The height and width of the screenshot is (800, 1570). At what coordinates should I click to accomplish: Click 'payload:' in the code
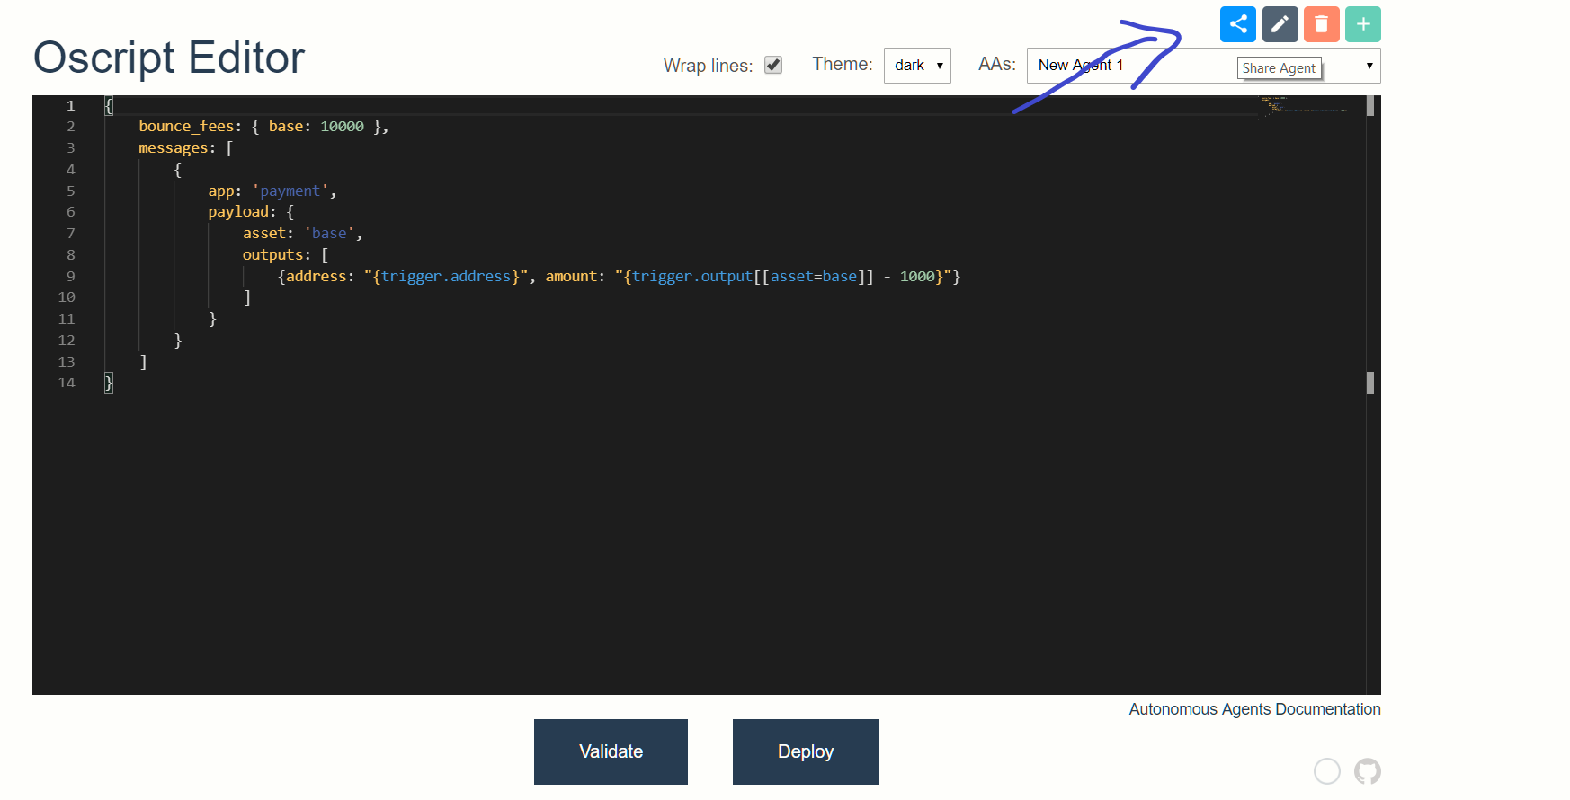pyautogui.click(x=242, y=212)
